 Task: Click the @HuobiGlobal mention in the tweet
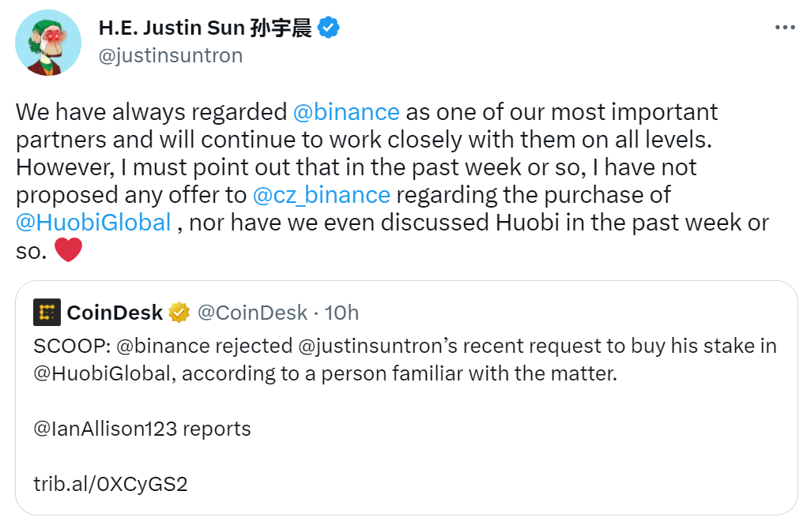pos(93,223)
